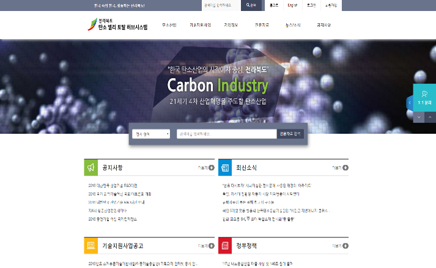Click the red document 정부정책 icon
The image size is (436, 268).
click(225, 246)
